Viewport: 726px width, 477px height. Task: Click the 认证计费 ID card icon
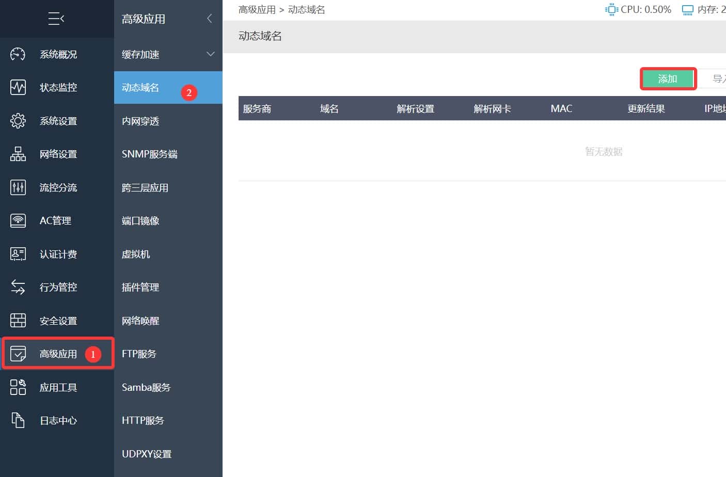click(x=18, y=254)
